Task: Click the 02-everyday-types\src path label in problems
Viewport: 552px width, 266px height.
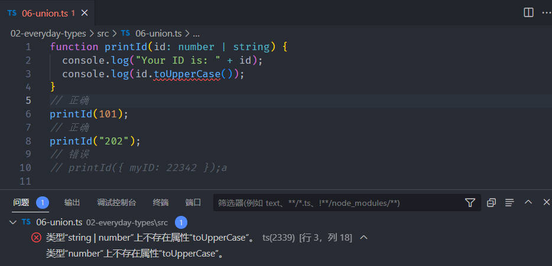Action: pyautogui.click(x=126, y=223)
